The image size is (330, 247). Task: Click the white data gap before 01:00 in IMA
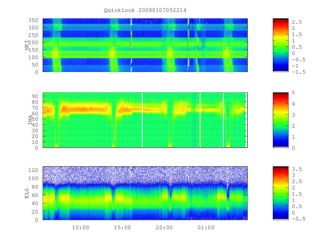tap(200, 120)
